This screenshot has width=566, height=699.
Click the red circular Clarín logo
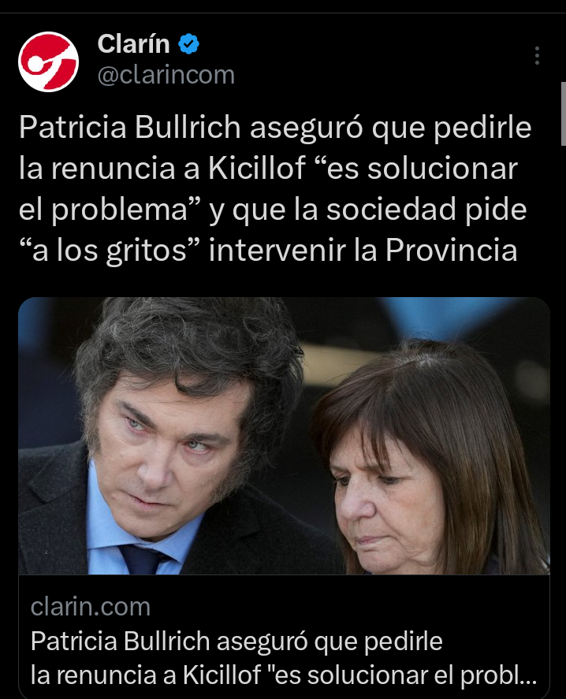(x=48, y=61)
